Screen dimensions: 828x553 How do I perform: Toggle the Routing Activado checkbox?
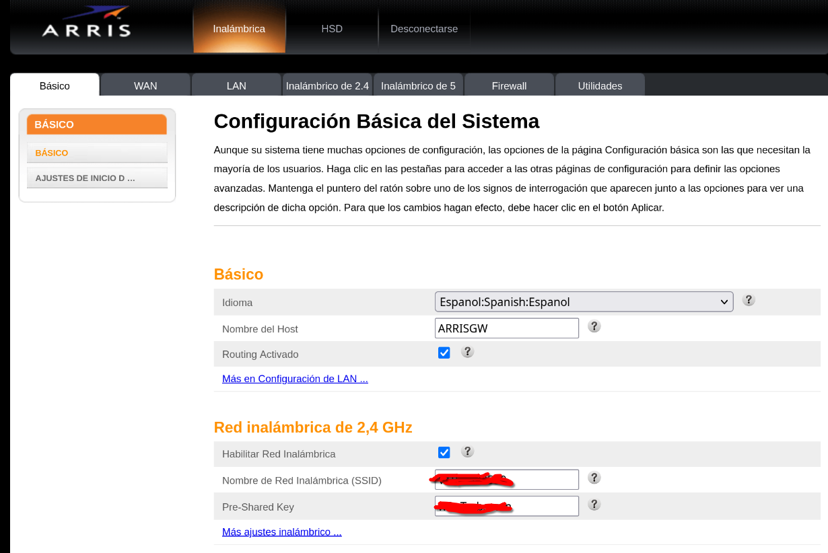(x=444, y=353)
